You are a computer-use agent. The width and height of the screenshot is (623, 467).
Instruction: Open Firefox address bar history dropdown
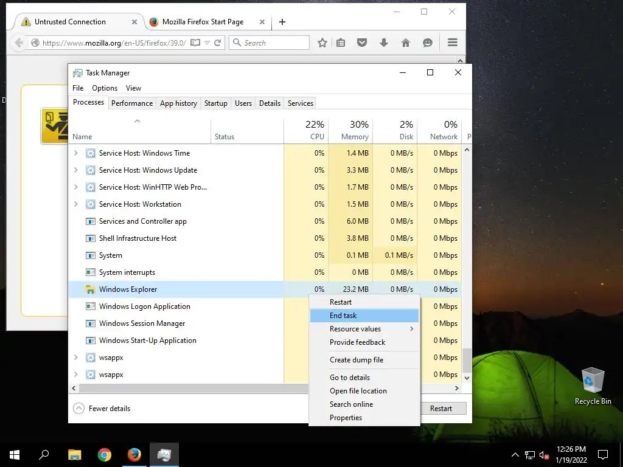point(207,43)
